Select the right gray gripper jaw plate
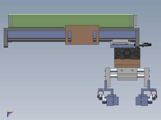 coord(147,77)
